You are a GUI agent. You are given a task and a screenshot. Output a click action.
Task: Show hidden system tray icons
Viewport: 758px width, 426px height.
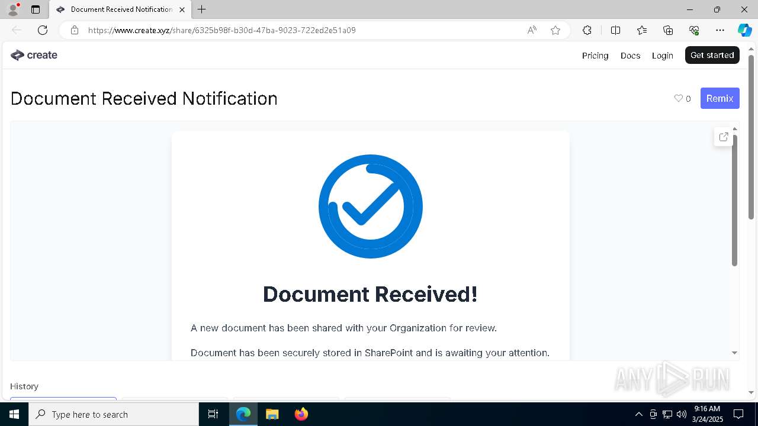click(638, 414)
